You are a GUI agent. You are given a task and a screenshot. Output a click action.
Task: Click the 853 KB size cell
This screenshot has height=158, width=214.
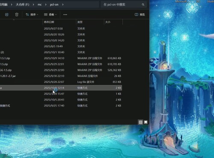[117, 82]
